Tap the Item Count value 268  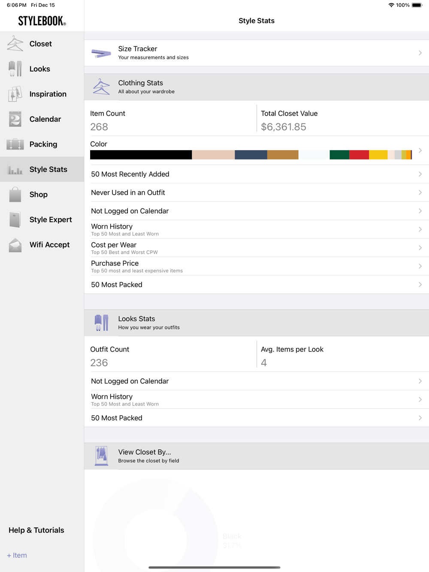[99, 127]
